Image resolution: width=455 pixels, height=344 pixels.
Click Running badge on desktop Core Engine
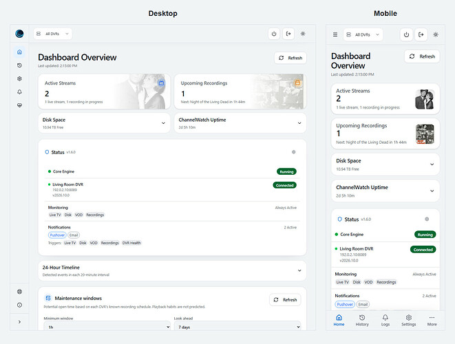(286, 172)
